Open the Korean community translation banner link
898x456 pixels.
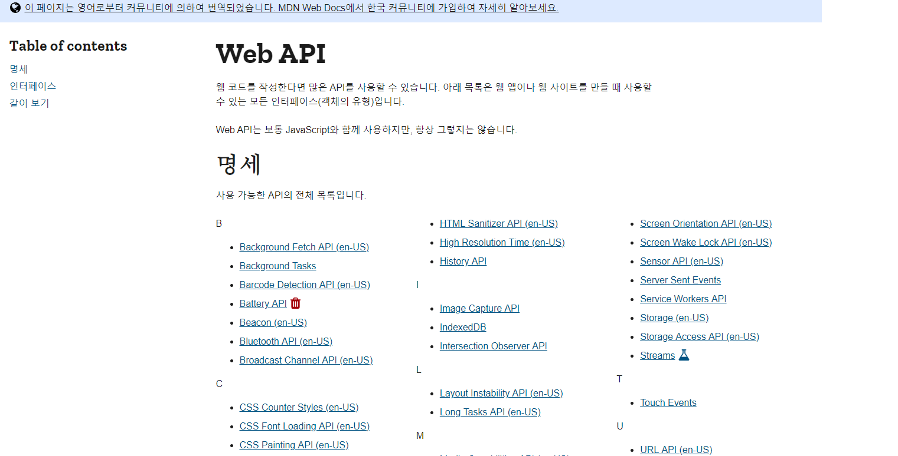coord(292,8)
